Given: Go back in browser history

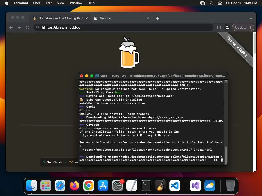Looking at the screenshot, I should (11, 27).
